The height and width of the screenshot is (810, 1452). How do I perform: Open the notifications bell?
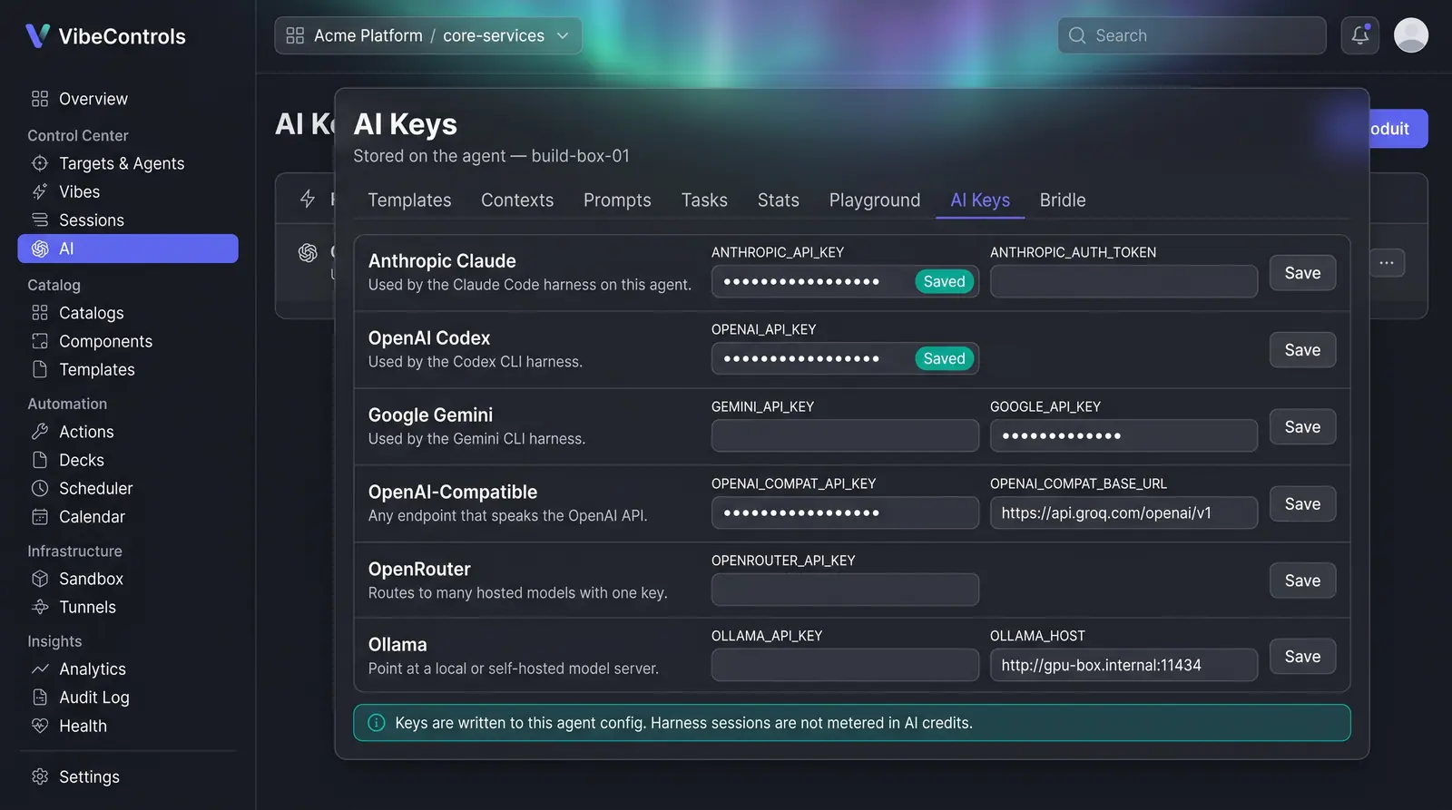1359,35
